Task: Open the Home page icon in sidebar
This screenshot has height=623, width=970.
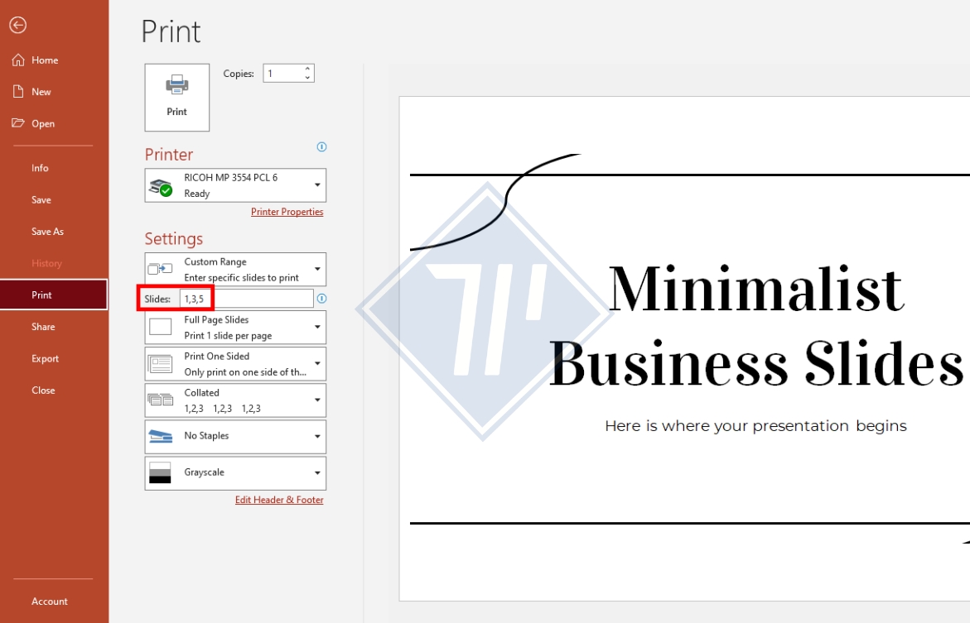Action: 17,60
